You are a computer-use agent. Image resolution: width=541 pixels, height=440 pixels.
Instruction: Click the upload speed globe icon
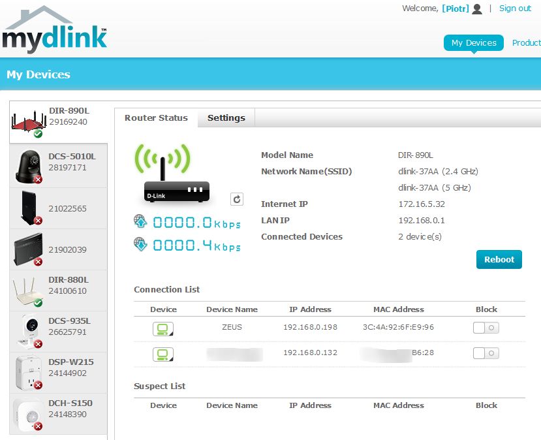(x=140, y=221)
